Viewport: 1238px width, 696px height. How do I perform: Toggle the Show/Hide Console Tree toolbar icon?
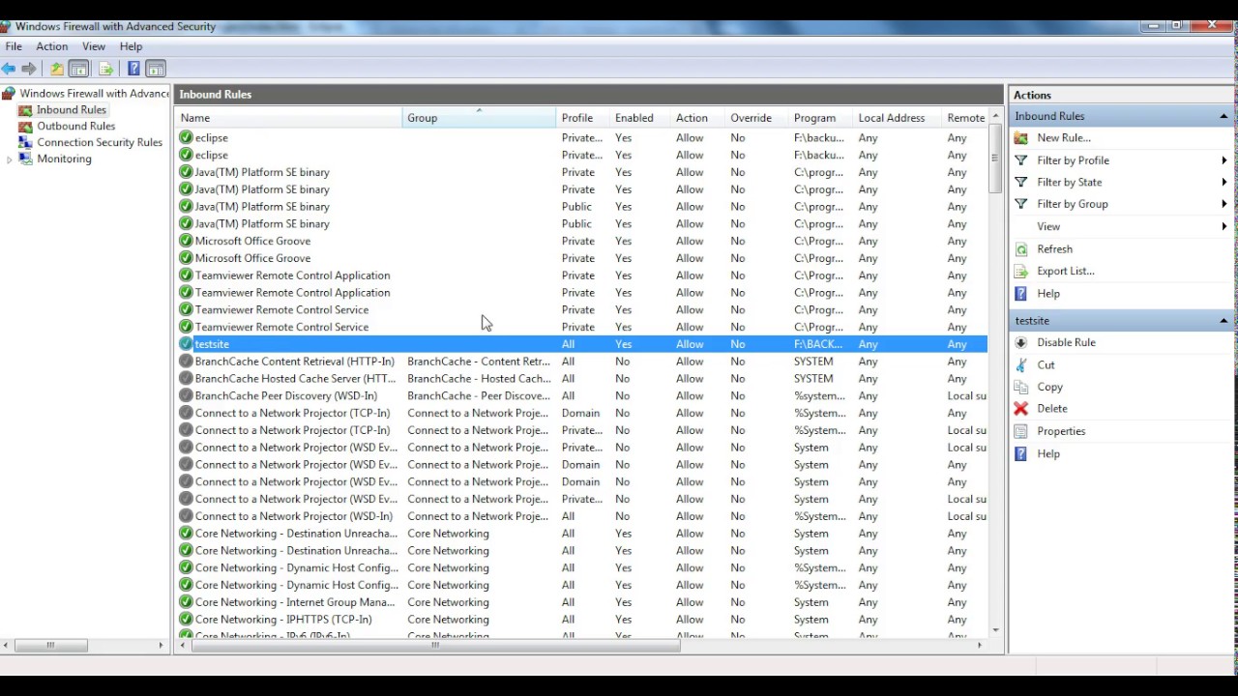[79, 69]
